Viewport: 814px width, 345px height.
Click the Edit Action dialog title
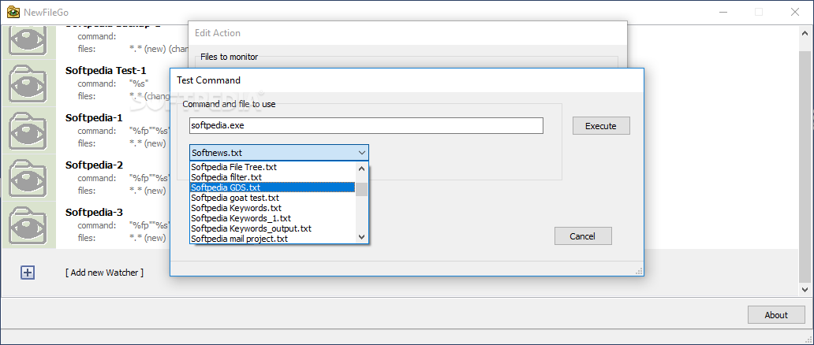(x=218, y=32)
